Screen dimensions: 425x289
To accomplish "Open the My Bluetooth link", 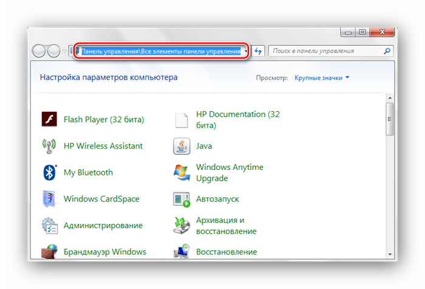I will (x=88, y=172).
